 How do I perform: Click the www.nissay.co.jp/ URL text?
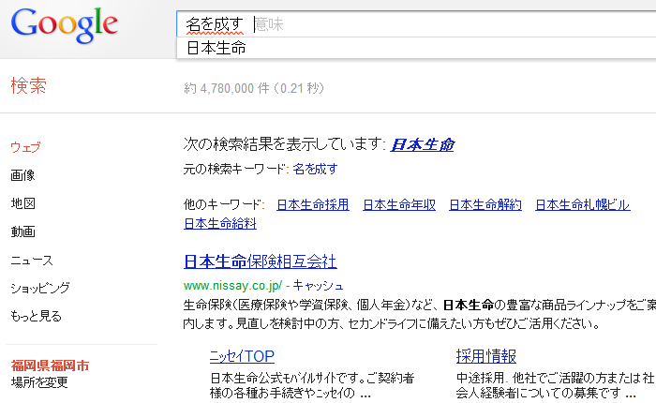tap(233, 286)
